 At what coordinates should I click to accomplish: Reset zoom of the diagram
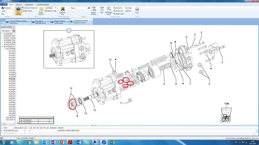point(119,14)
